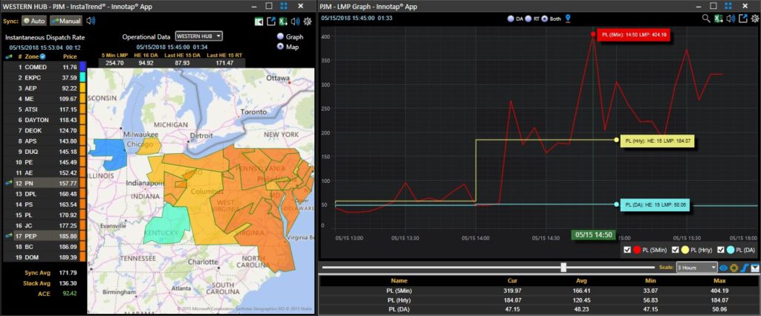
Task: Enable Auto sync mode
Action: coord(34,22)
